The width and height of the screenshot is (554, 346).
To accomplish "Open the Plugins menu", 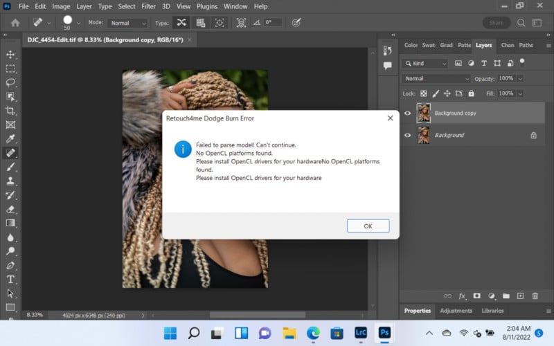I will (207, 6).
